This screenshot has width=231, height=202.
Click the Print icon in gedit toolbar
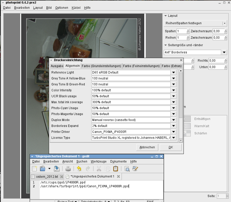[68, 169]
